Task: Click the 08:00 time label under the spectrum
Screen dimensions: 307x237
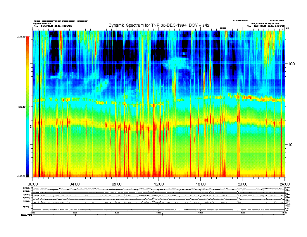Action: 117,184
